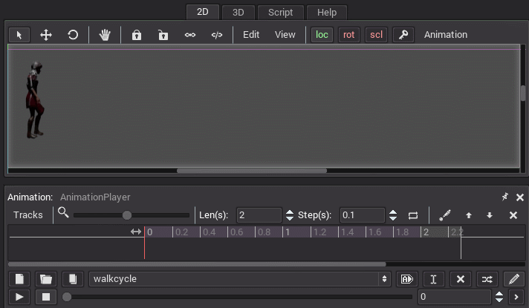Viewport: 529px width, 308px height.
Task: Click the timeline zoom slider handle
Action: click(x=127, y=215)
